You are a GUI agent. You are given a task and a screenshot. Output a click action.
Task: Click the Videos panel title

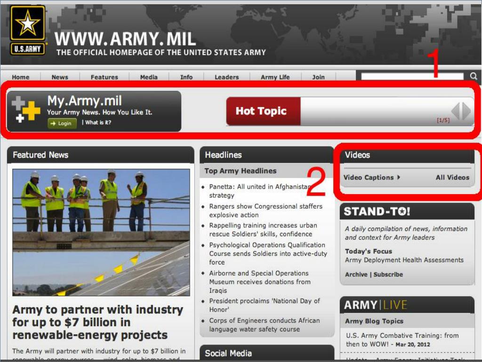point(358,155)
